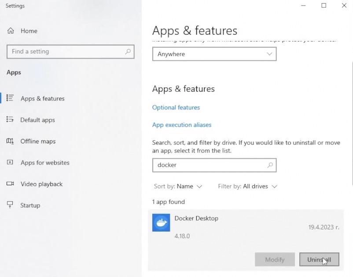Click the Offline maps map icon
The height and width of the screenshot is (277, 353).
pyautogui.click(x=10, y=141)
